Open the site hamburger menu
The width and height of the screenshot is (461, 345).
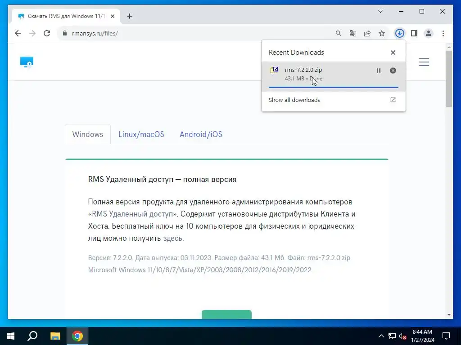tap(424, 62)
